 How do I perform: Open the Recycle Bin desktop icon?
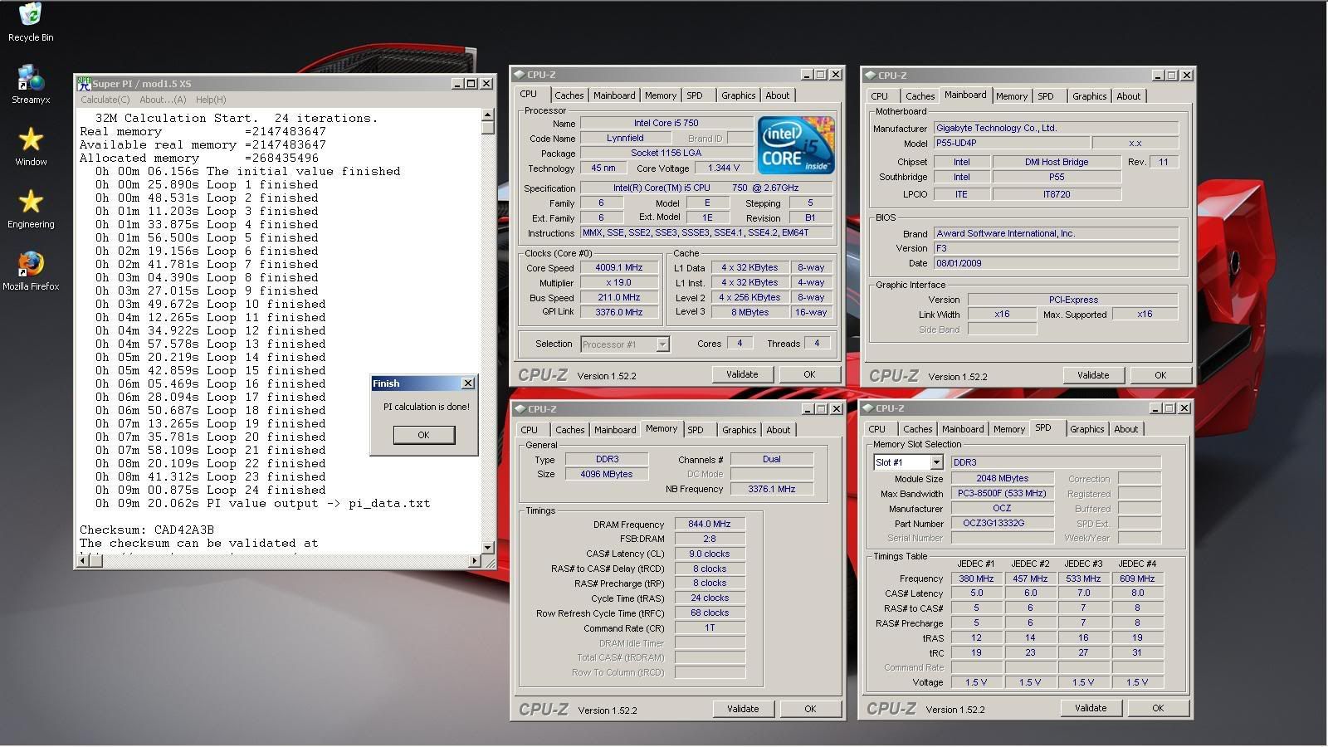click(31, 17)
